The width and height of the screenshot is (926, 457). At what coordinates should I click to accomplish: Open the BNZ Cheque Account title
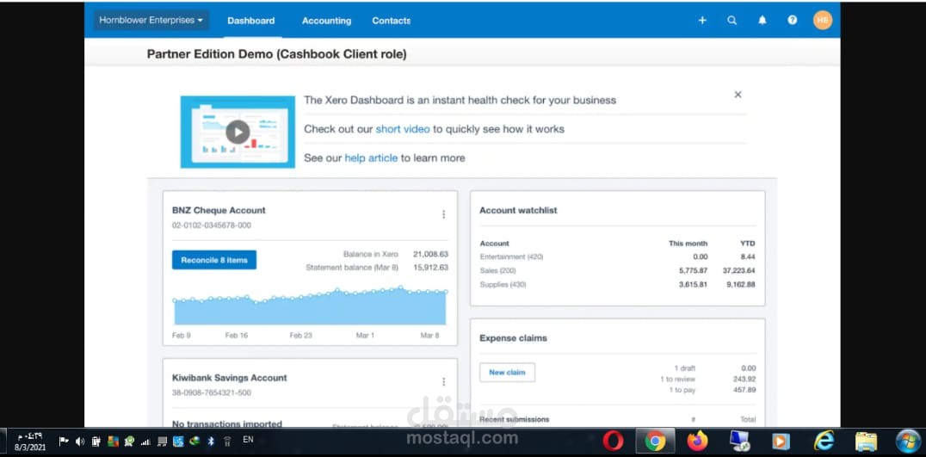pos(219,210)
